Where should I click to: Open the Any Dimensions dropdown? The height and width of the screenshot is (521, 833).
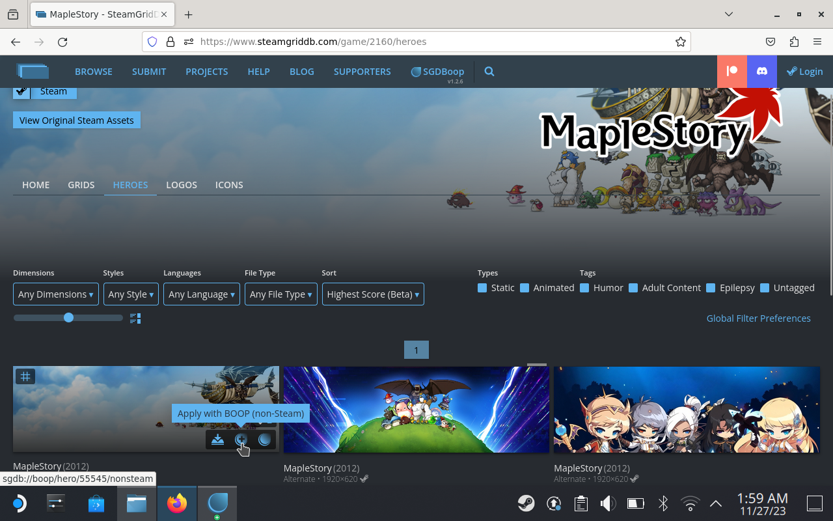[56, 294]
